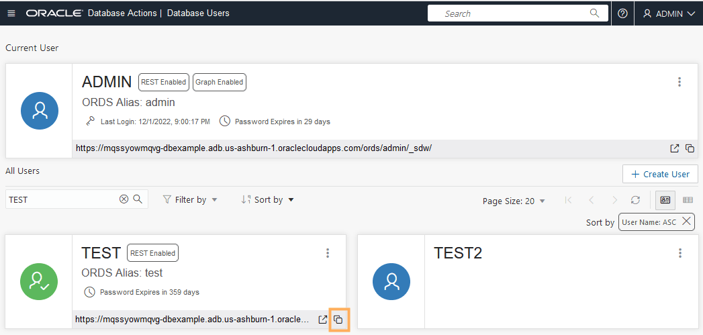Refresh the users list
The image size is (703, 335).
(635, 200)
